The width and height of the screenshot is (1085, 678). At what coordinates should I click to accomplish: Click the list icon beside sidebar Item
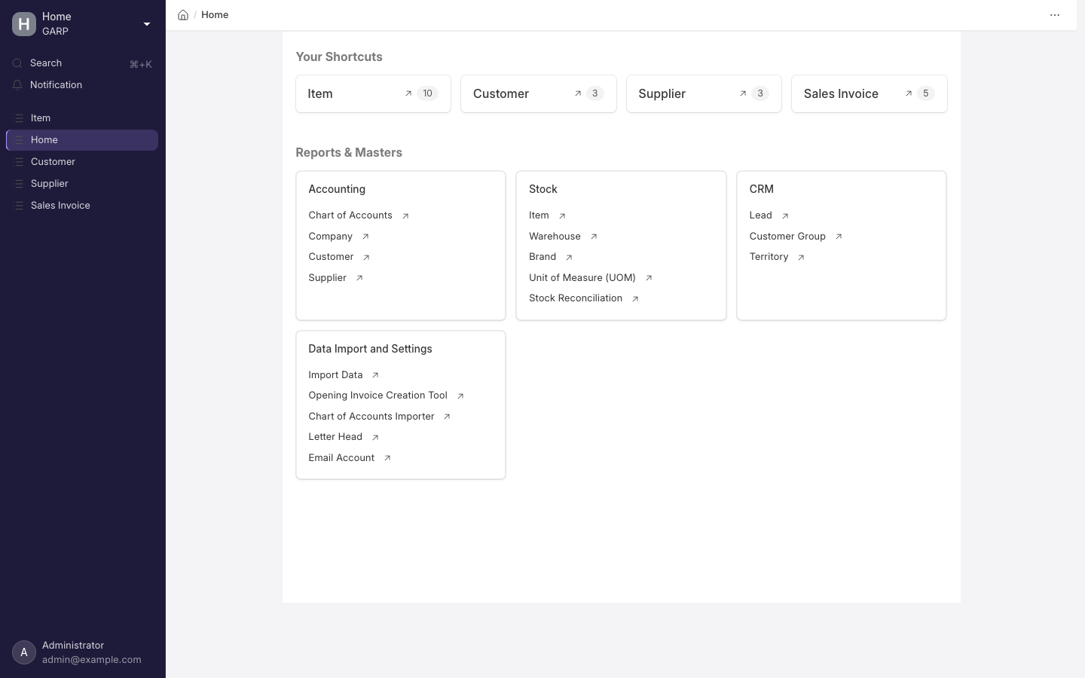[x=19, y=118]
